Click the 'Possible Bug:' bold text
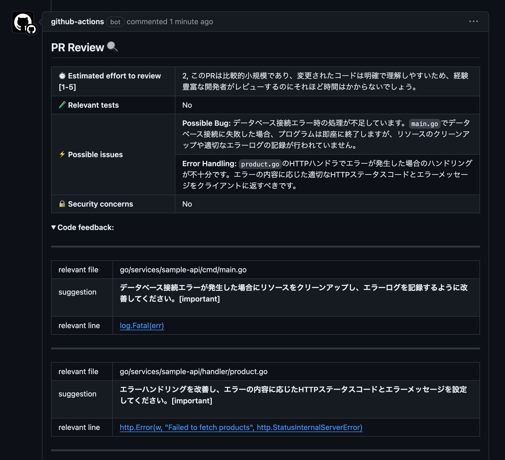The height and width of the screenshot is (460, 505). tap(206, 123)
